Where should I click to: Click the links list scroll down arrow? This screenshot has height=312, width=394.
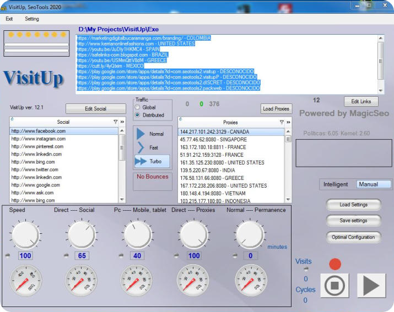[x=381, y=90]
